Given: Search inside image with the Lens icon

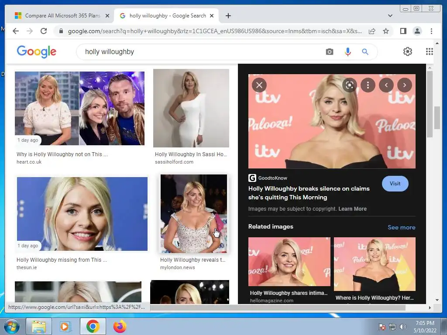Looking at the screenshot, I should tap(350, 85).
